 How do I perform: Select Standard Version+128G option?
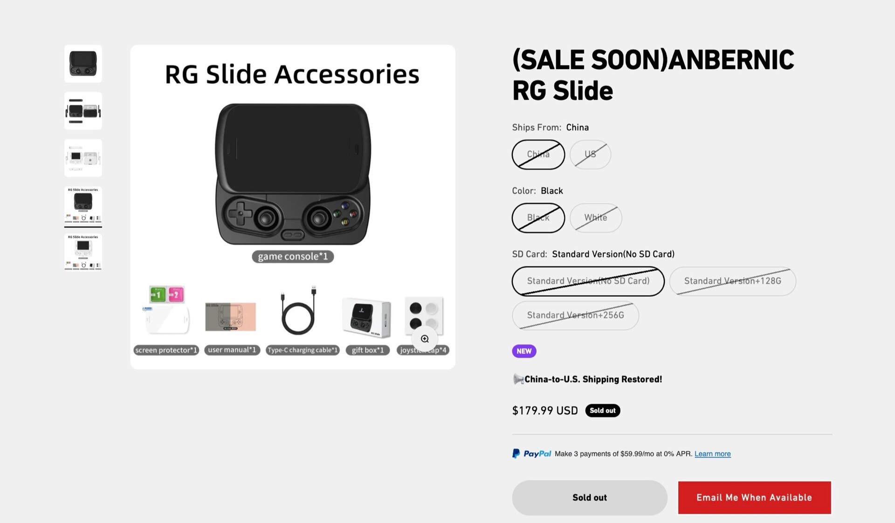pos(732,281)
